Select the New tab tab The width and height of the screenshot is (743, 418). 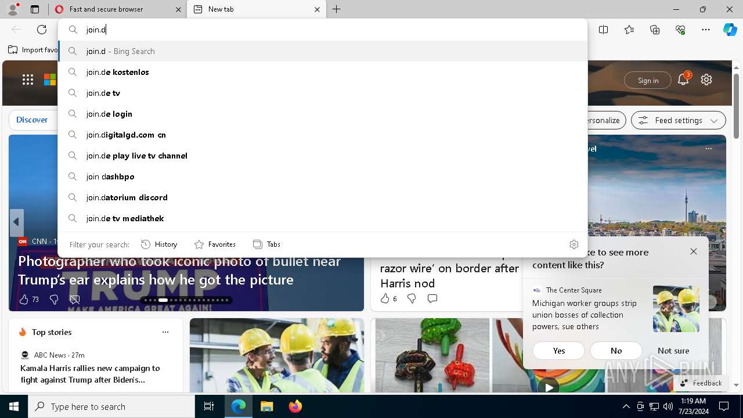[255, 9]
